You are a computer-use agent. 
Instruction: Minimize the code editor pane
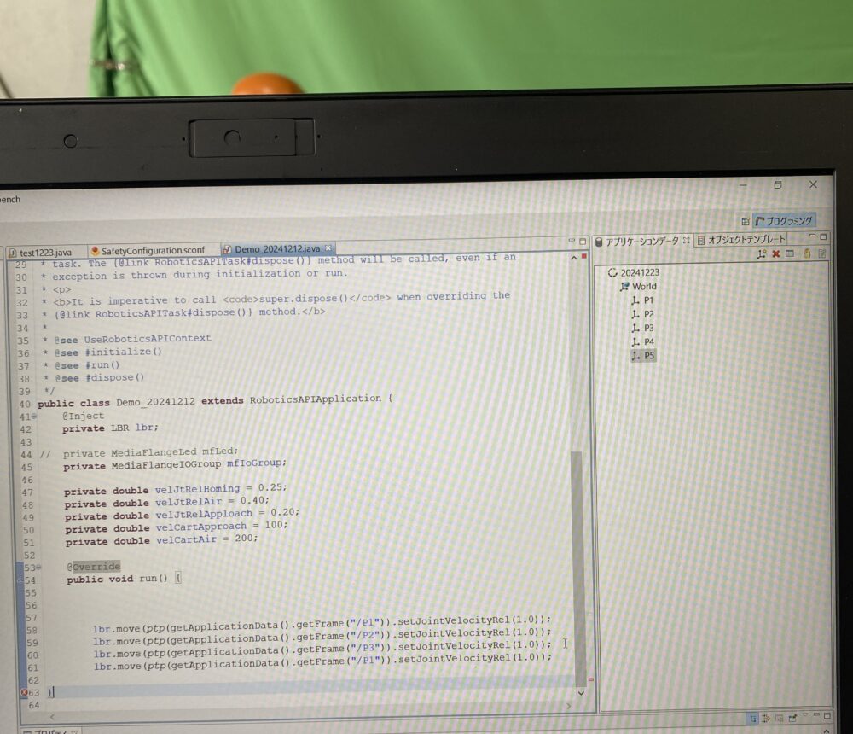pyautogui.click(x=572, y=240)
